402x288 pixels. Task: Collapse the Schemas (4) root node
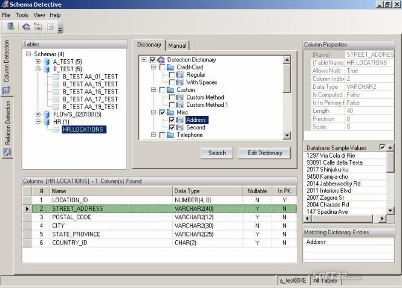pos(28,54)
